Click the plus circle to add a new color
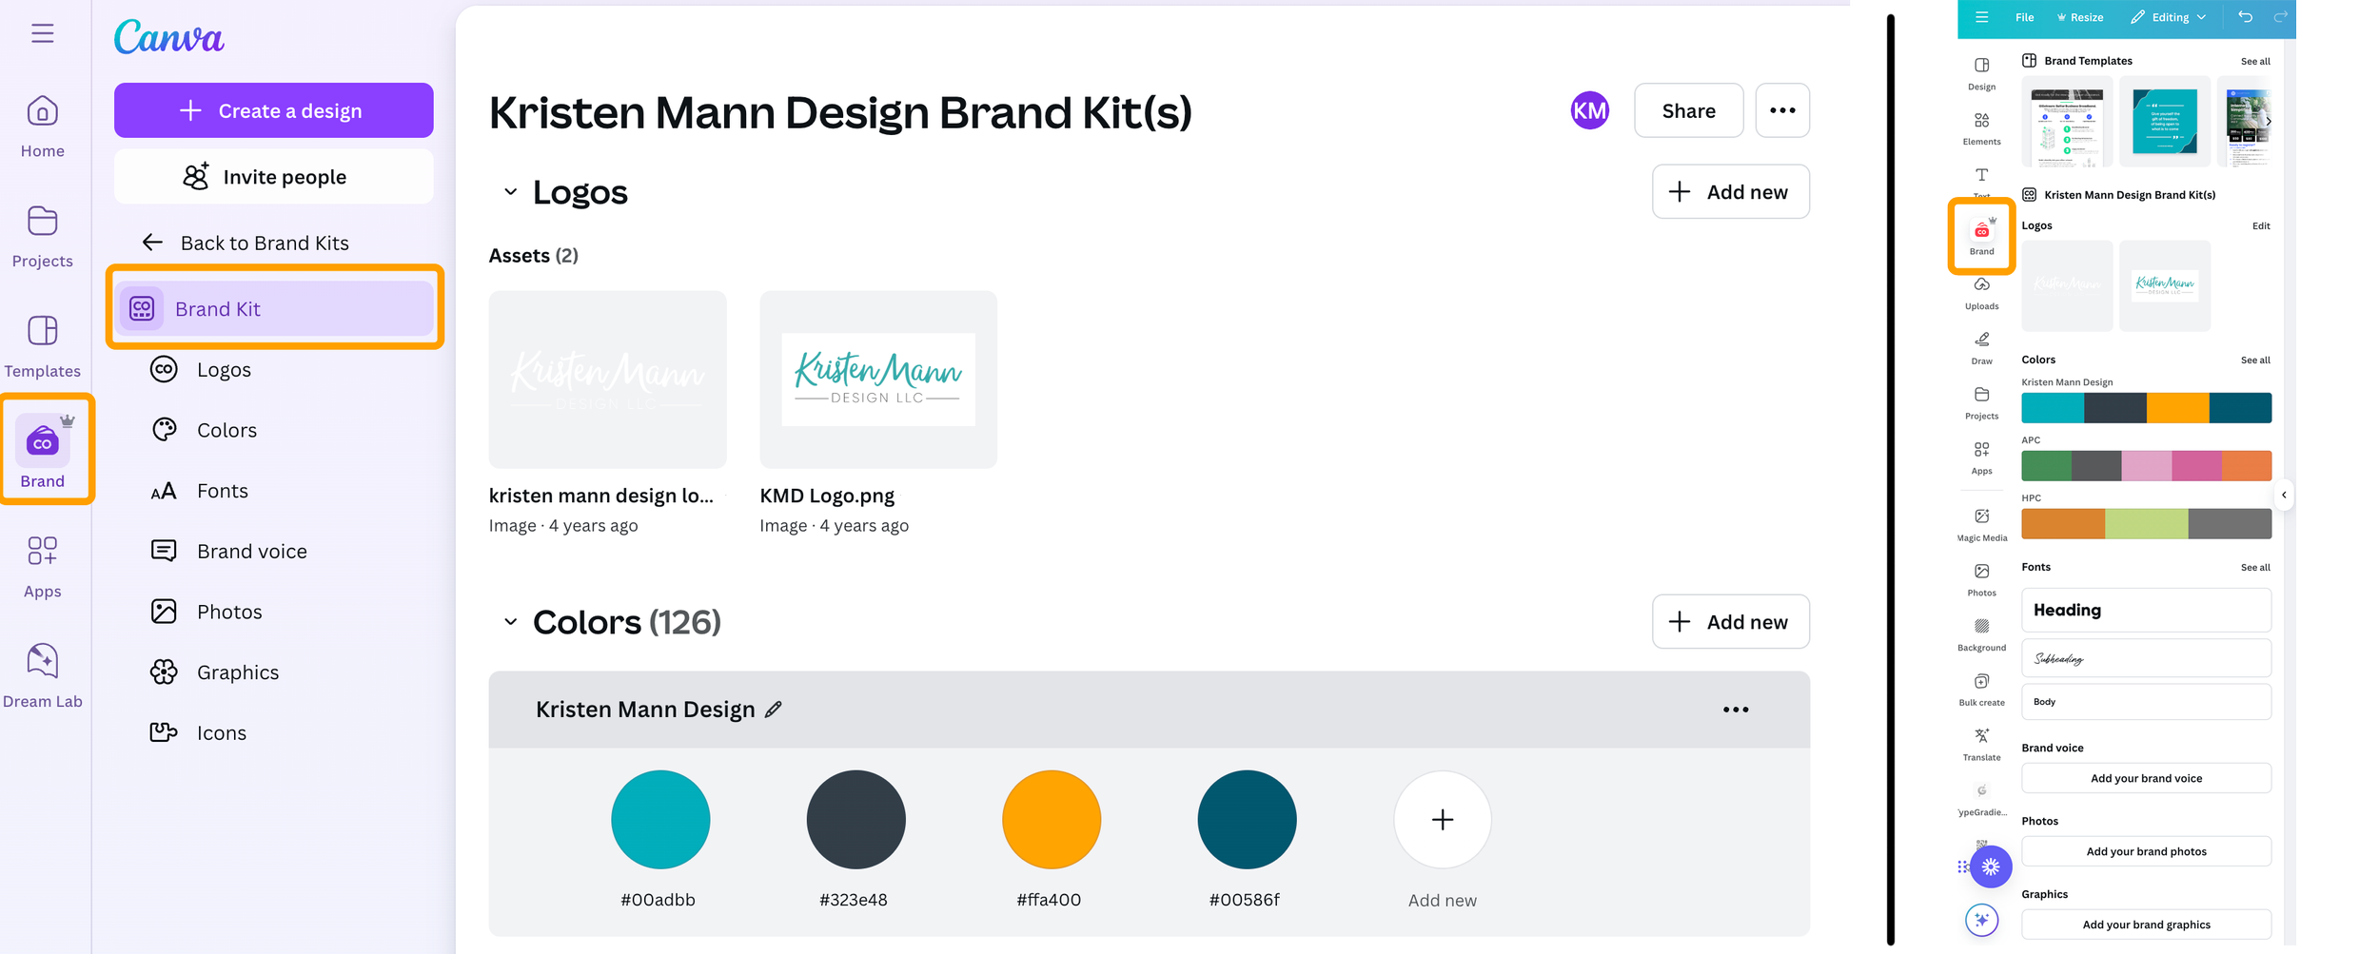The height and width of the screenshot is (954, 2379). pyautogui.click(x=1443, y=820)
